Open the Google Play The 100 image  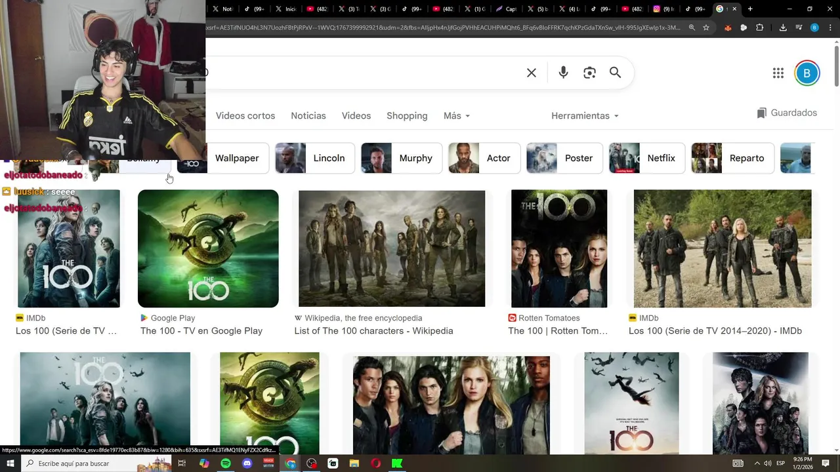coord(208,248)
